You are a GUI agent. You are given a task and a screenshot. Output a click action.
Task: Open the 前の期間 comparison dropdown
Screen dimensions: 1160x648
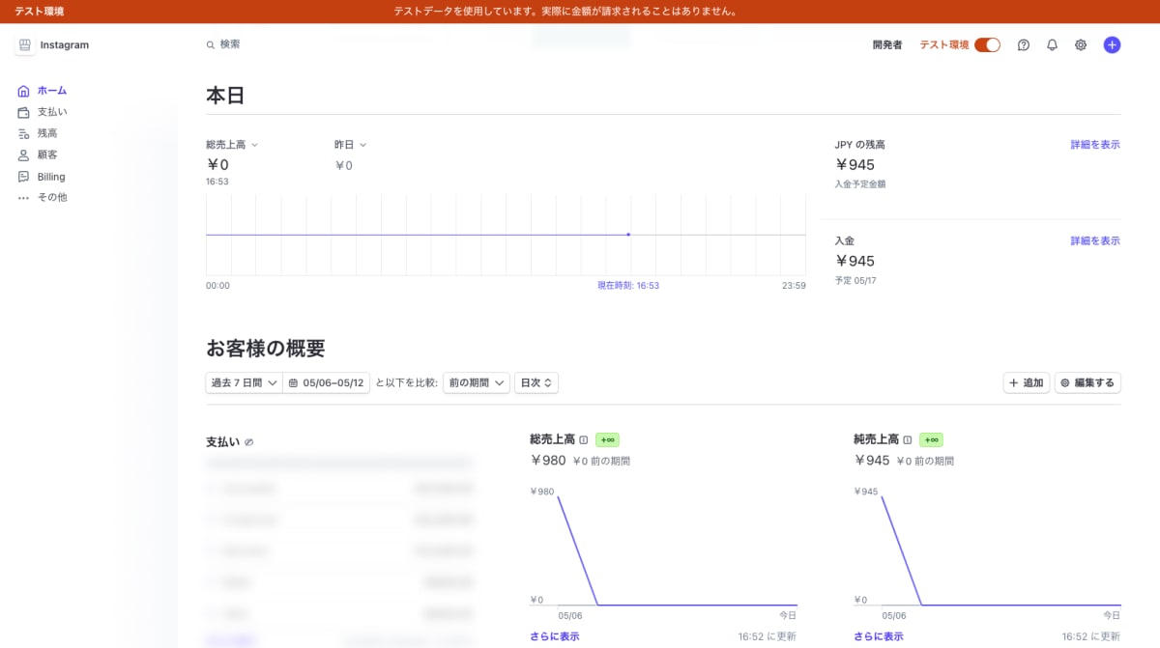point(476,382)
